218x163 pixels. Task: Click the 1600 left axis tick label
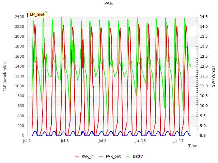pyautogui.click(x=20, y=56)
